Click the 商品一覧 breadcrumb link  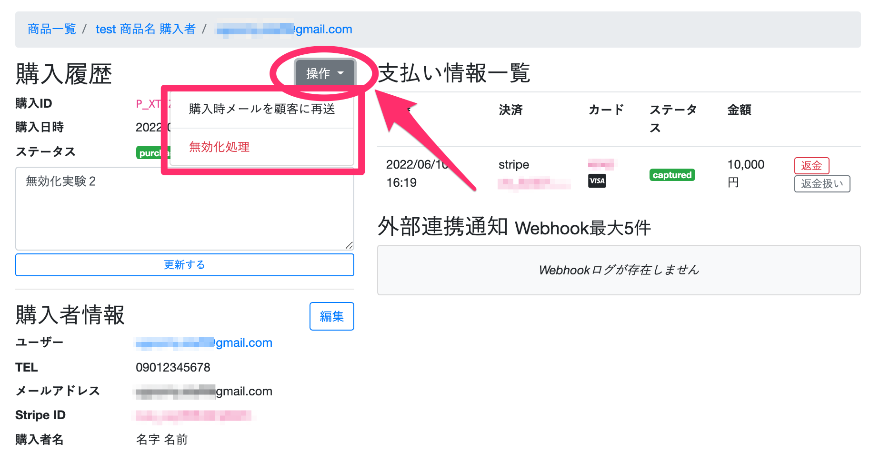52,29
